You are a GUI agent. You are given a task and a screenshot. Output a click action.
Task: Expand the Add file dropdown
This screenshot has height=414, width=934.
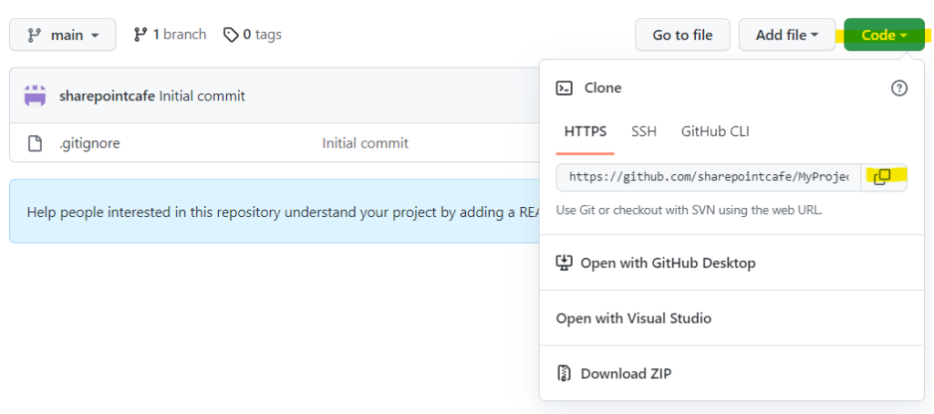[787, 36]
